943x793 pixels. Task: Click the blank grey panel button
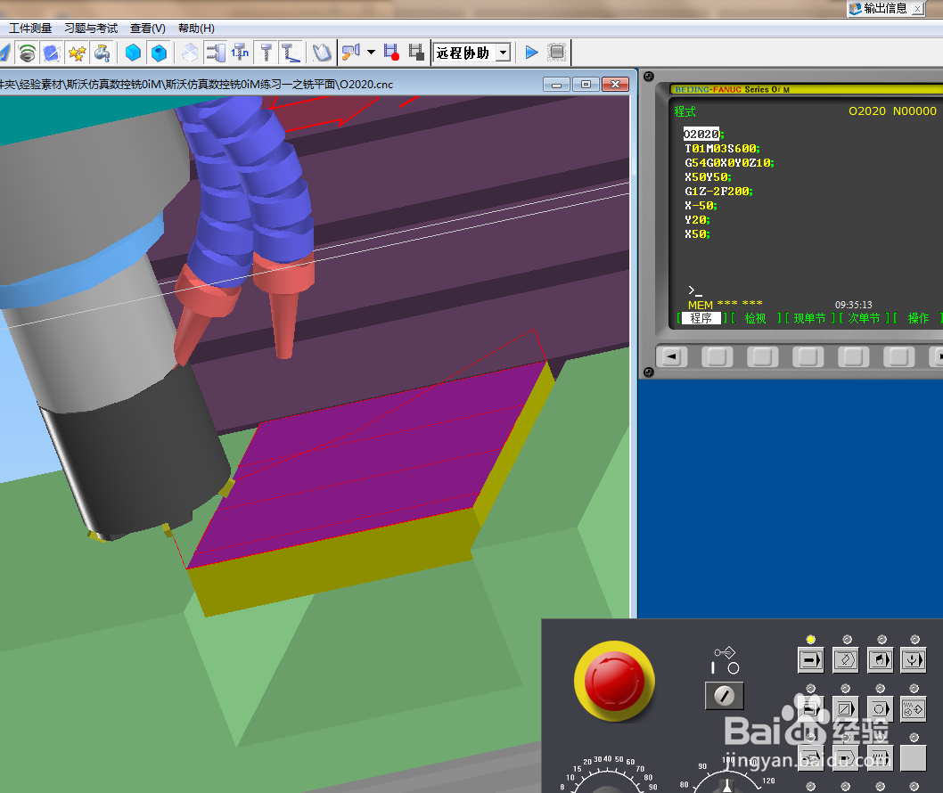(914, 757)
